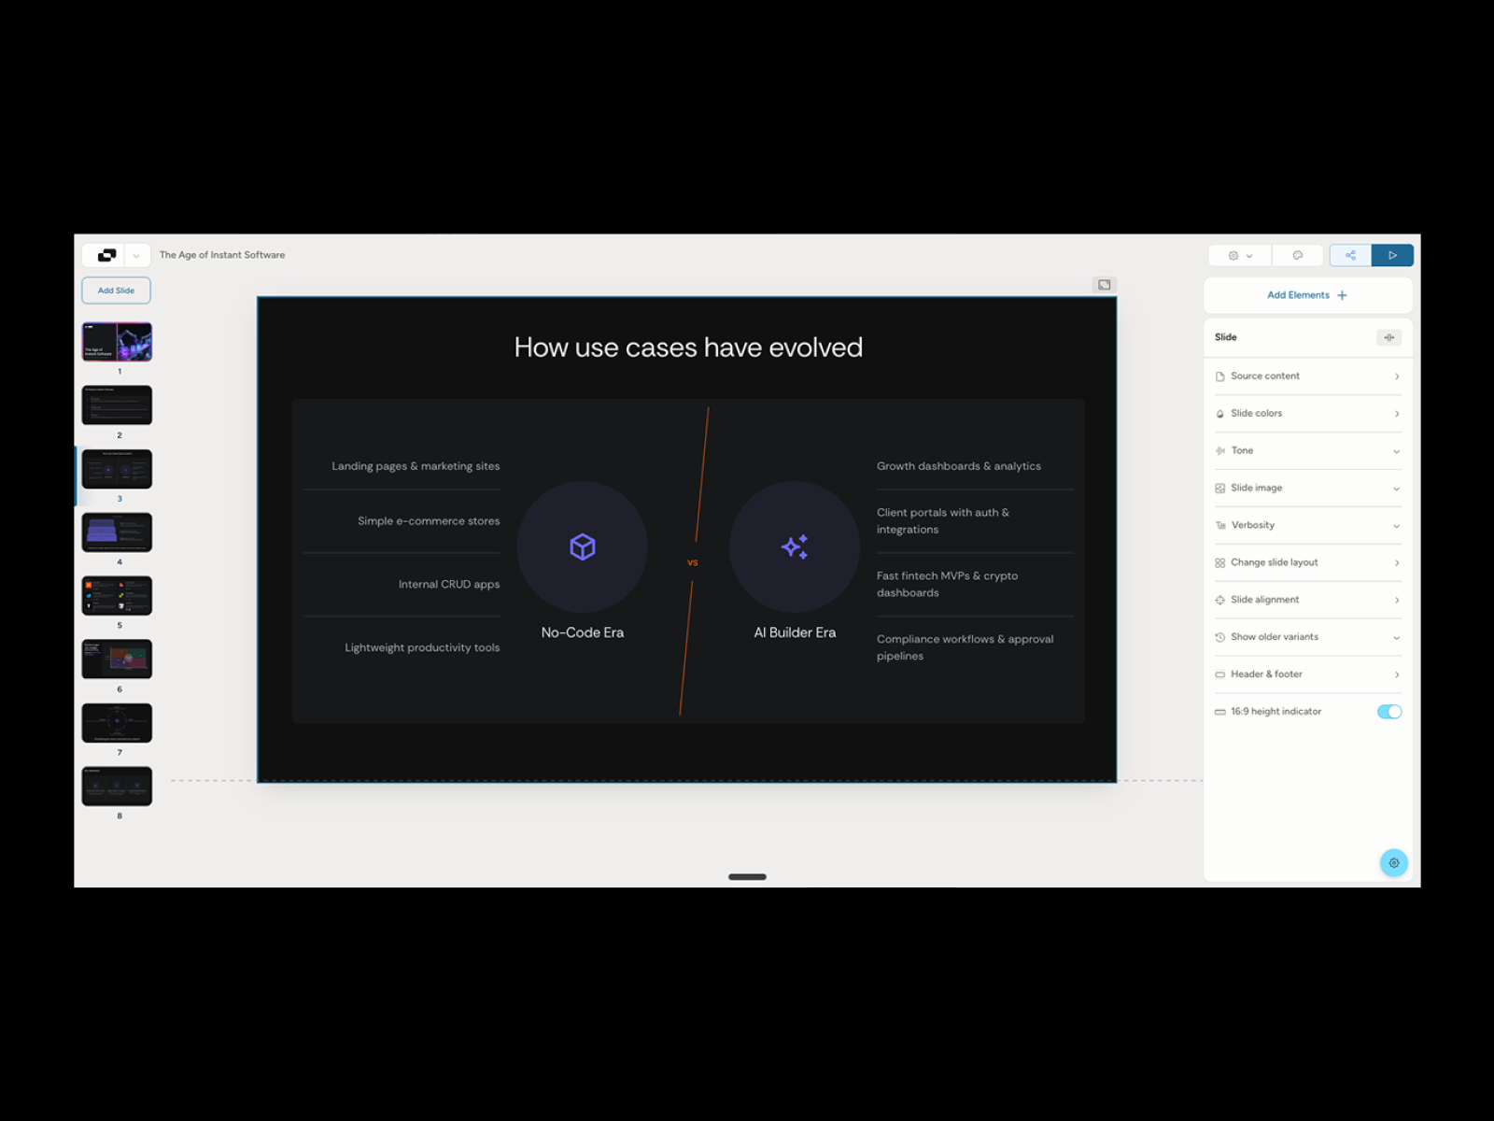1494x1121 pixels.
Task: Click the Add Slide button
Action: point(116,291)
